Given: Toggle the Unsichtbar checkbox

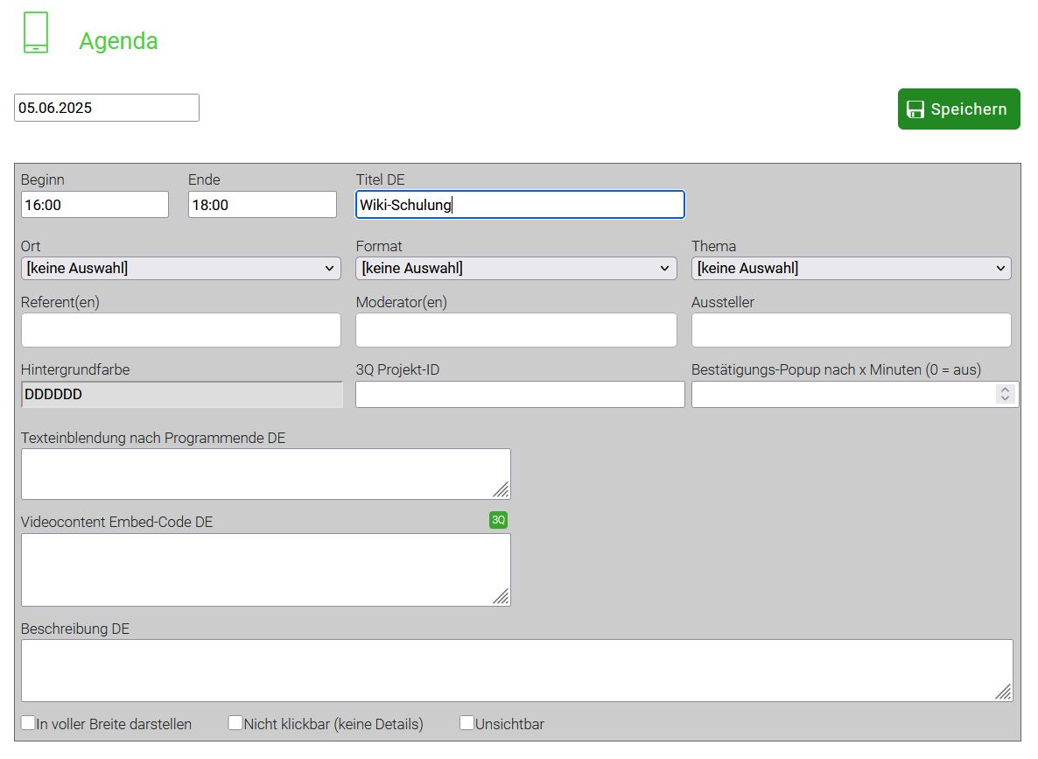Looking at the screenshot, I should 467,723.
